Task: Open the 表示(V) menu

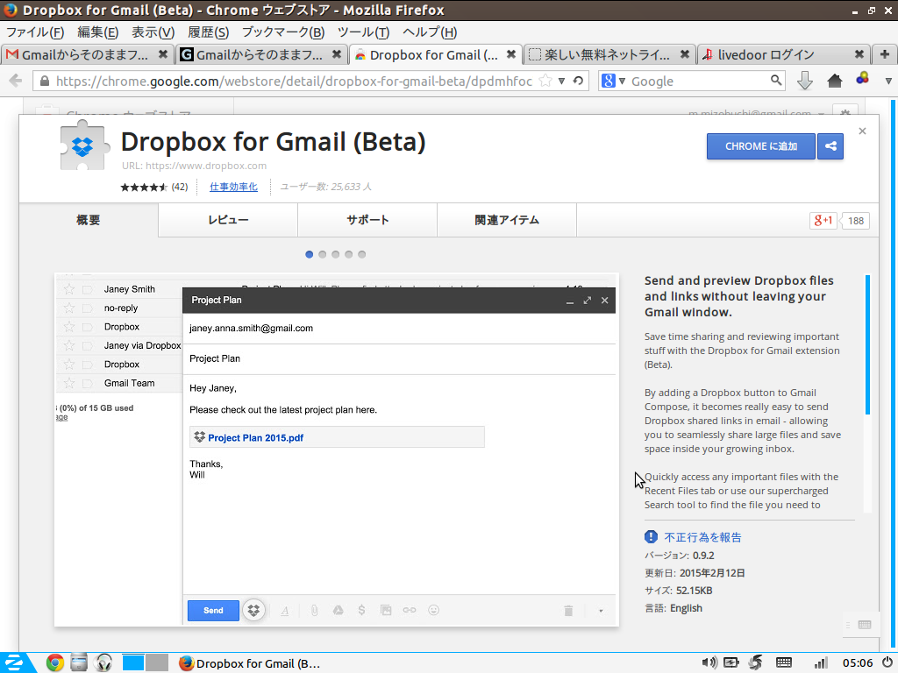Action: [x=153, y=32]
